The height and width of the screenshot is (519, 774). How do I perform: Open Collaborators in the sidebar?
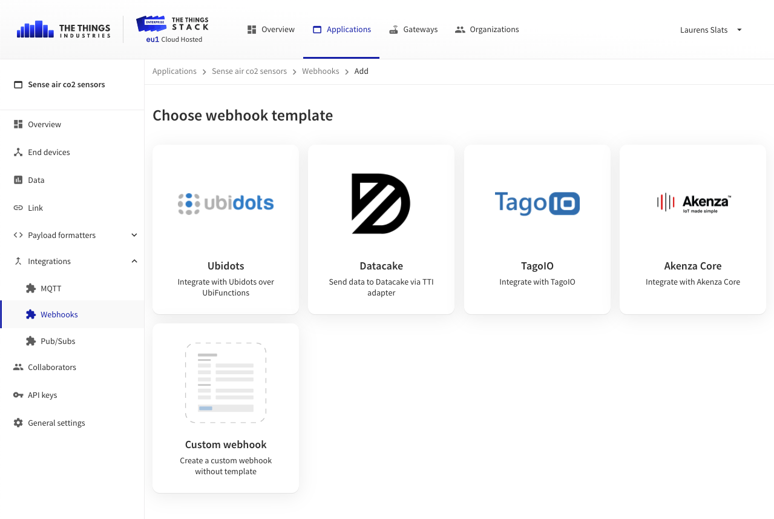pos(72,367)
